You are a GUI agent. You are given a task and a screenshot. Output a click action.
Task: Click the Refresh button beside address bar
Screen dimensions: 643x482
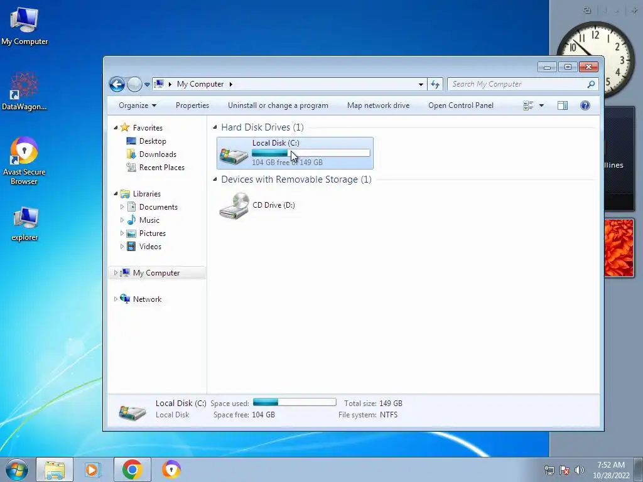click(435, 85)
